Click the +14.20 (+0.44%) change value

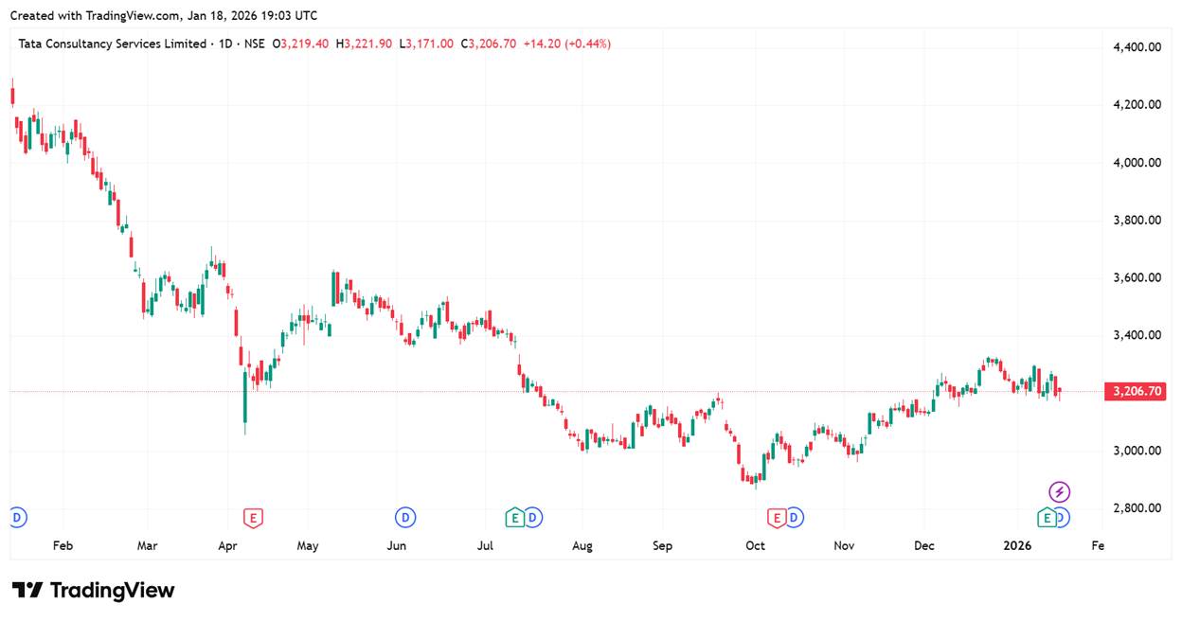coord(566,44)
